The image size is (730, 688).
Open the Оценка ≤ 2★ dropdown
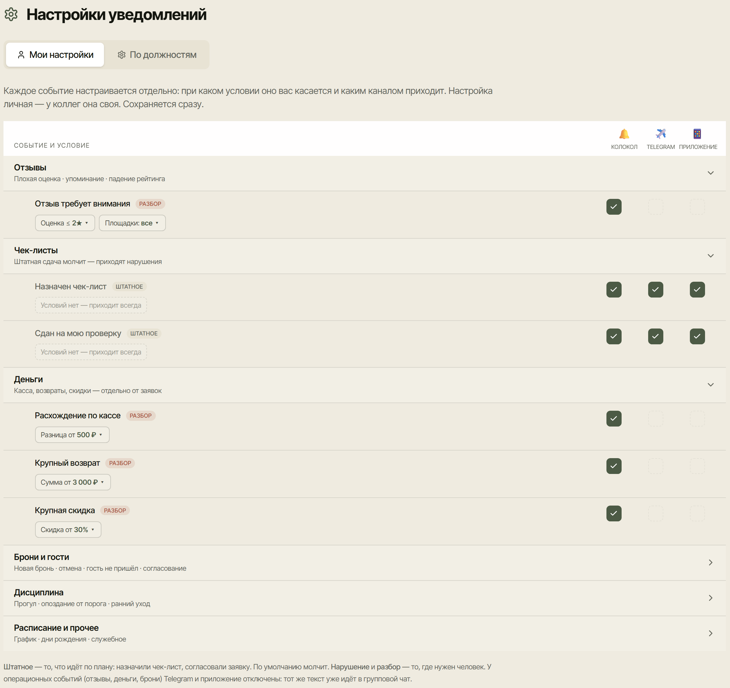[x=65, y=223]
